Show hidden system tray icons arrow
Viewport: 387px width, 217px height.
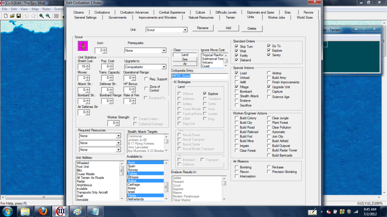point(322,212)
